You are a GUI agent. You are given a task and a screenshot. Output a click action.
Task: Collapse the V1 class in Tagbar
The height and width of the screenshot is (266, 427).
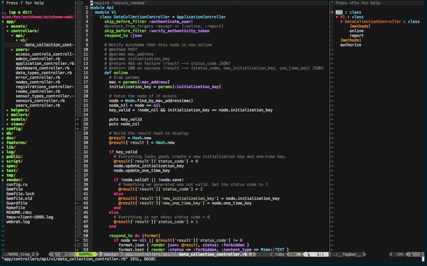[x=337, y=17]
